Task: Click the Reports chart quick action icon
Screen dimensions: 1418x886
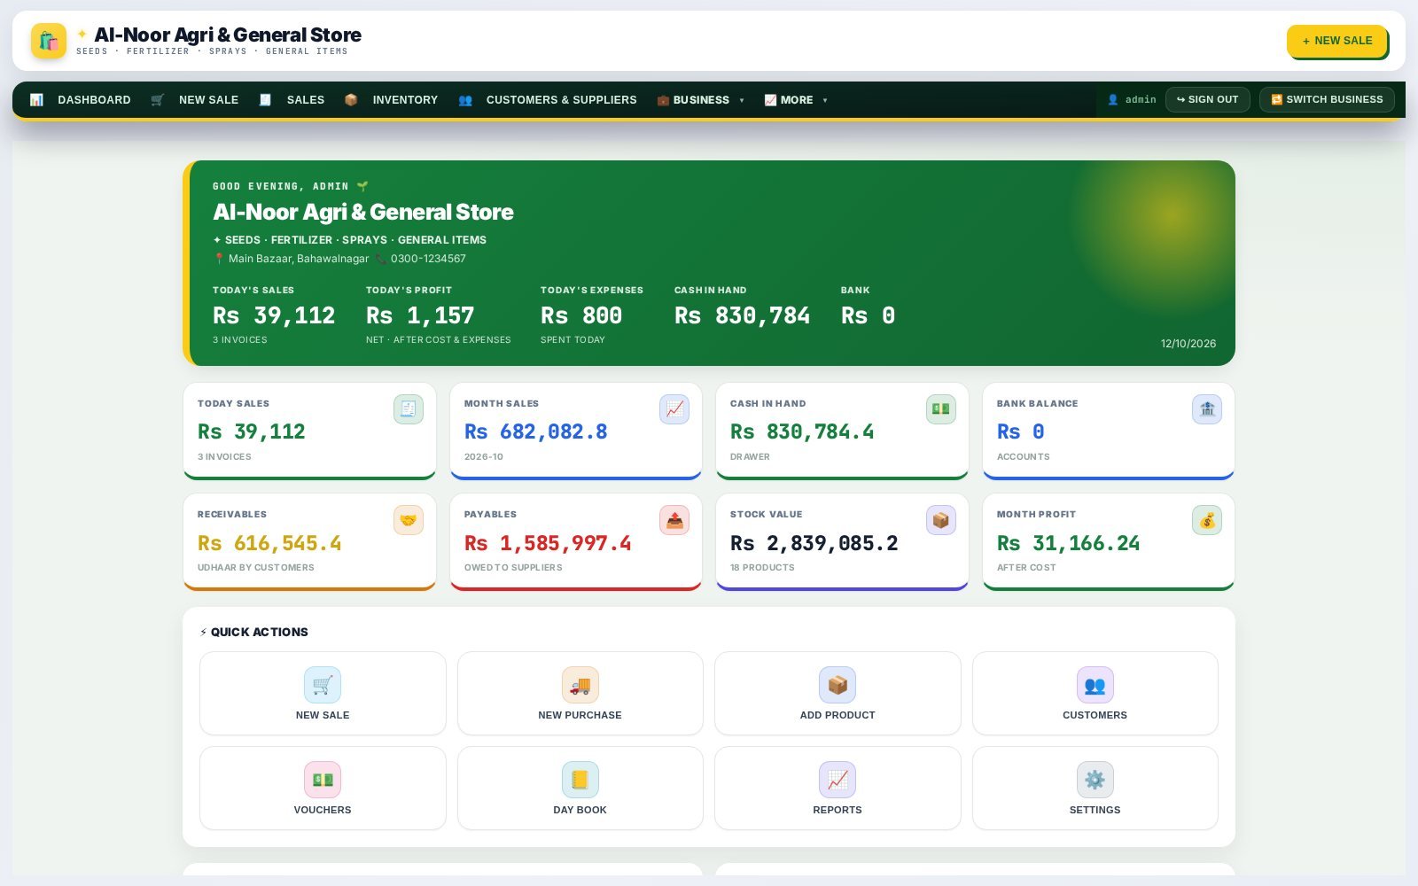Action: 838,780
